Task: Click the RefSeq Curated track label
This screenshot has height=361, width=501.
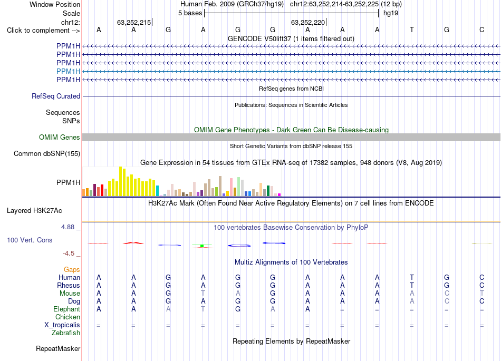Action: point(55,96)
